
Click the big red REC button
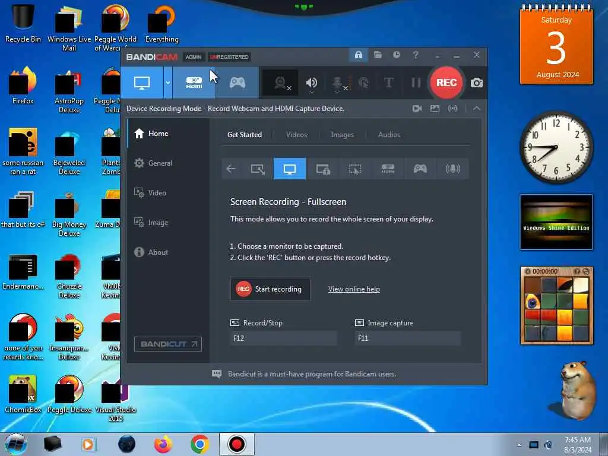click(446, 83)
